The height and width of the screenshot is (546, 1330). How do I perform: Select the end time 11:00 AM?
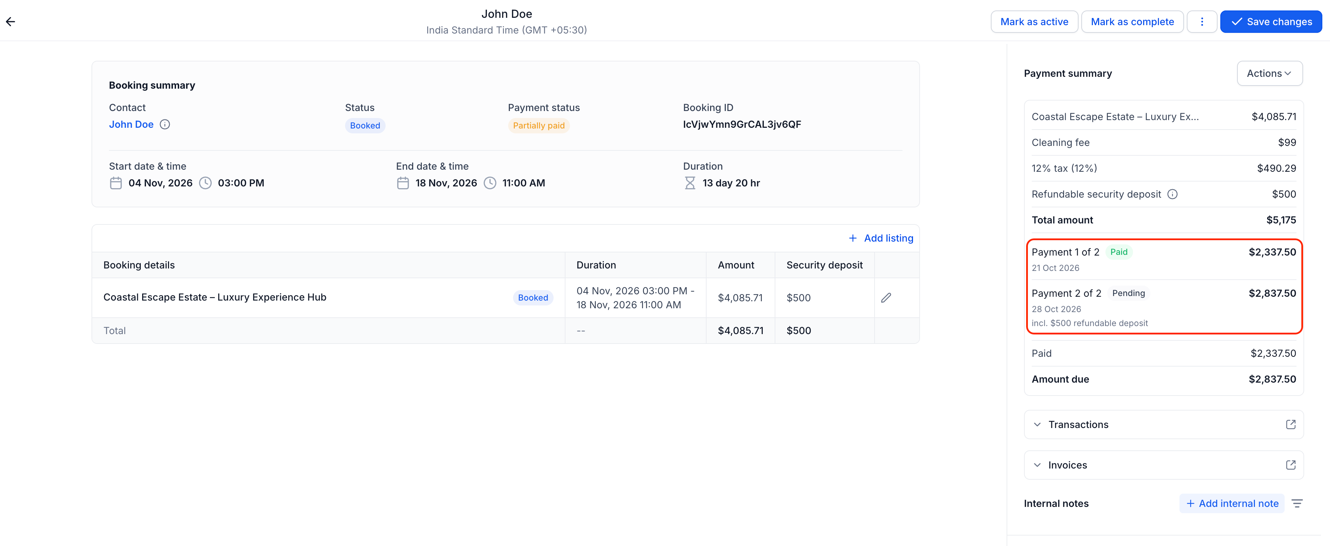524,183
